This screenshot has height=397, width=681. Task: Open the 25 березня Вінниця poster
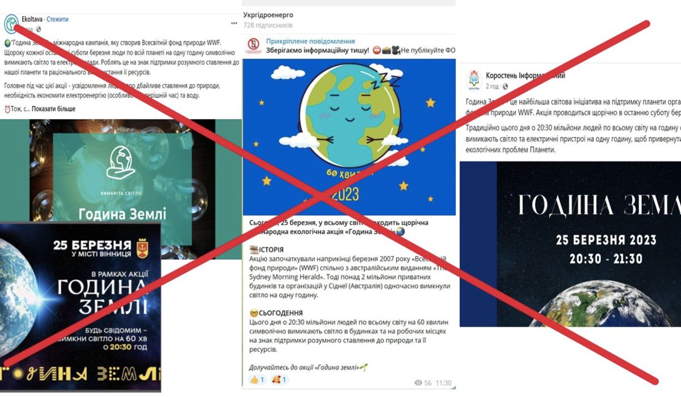tap(81, 307)
